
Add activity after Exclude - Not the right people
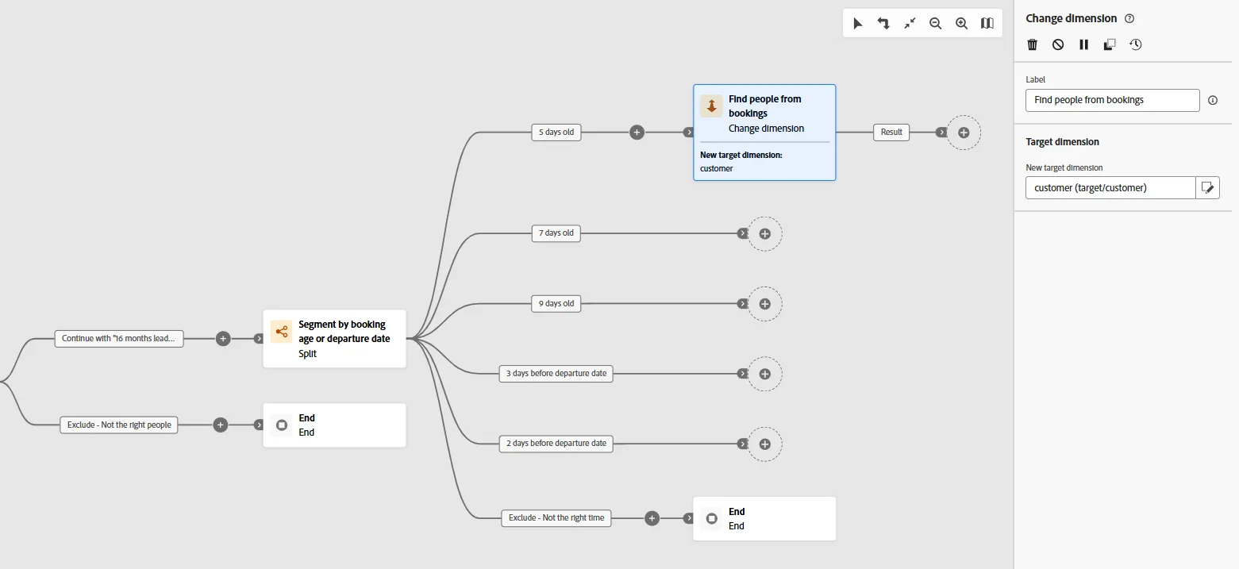[x=221, y=425]
